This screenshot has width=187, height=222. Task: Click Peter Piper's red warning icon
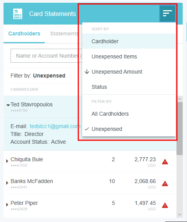point(165,205)
